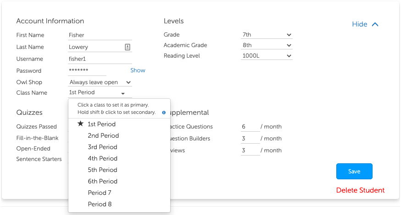Click the star icon beside 1st Period
Image resolution: width=401 pixels, height=215 pixels.
[81, 124]
